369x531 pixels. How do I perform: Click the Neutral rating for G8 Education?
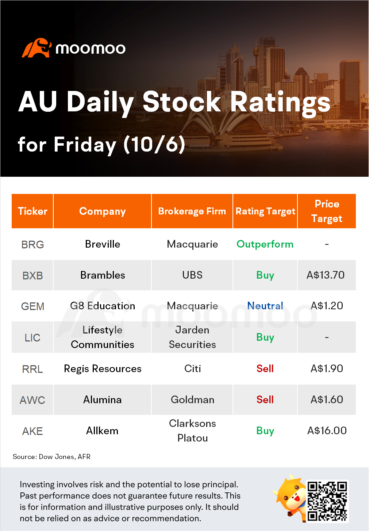pos(265,306)
